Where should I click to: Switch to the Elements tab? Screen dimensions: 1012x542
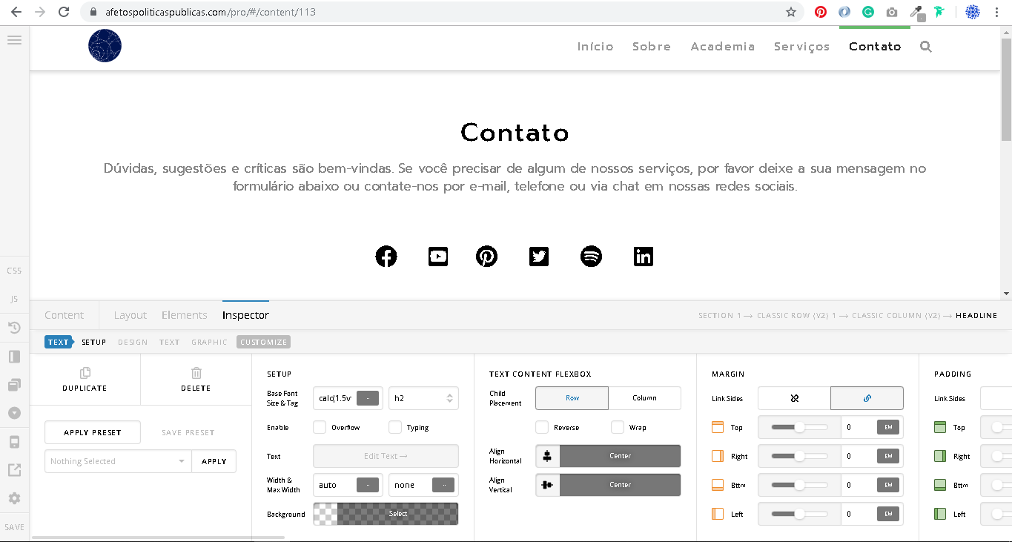coord(185,315)
